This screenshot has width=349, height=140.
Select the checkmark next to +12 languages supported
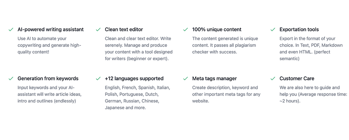98,79
